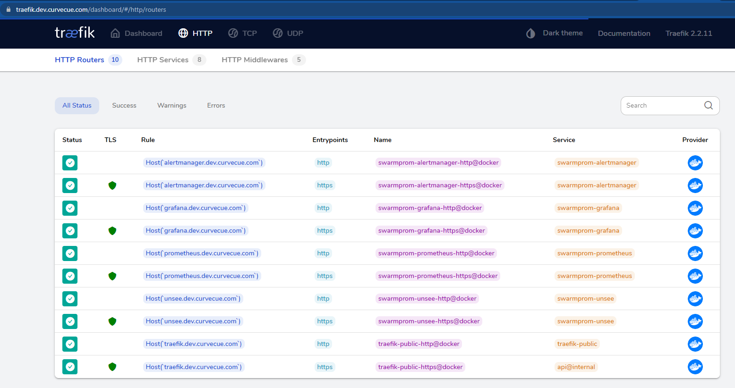Click rule Host(`prometheus.dev.curvecue.com`) on https row

(x=202, y=276)
